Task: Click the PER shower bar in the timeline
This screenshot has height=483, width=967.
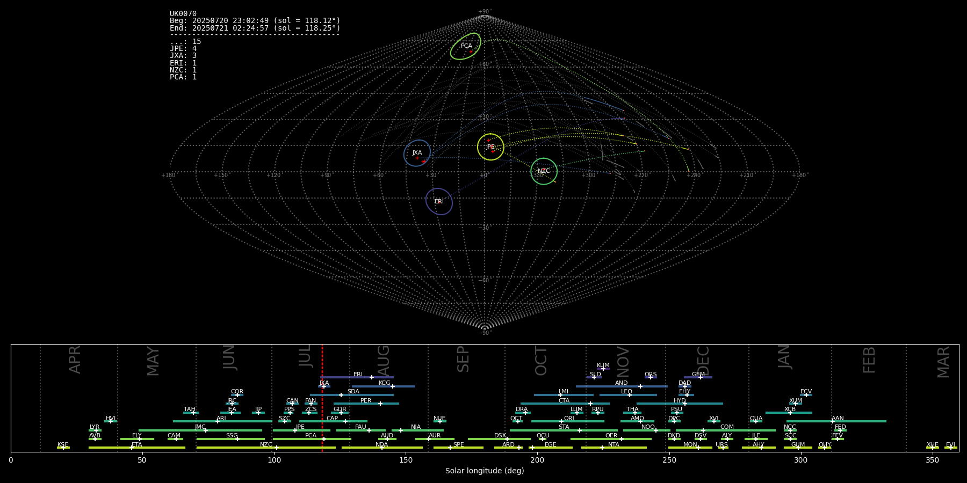Action: coord(366,404)
